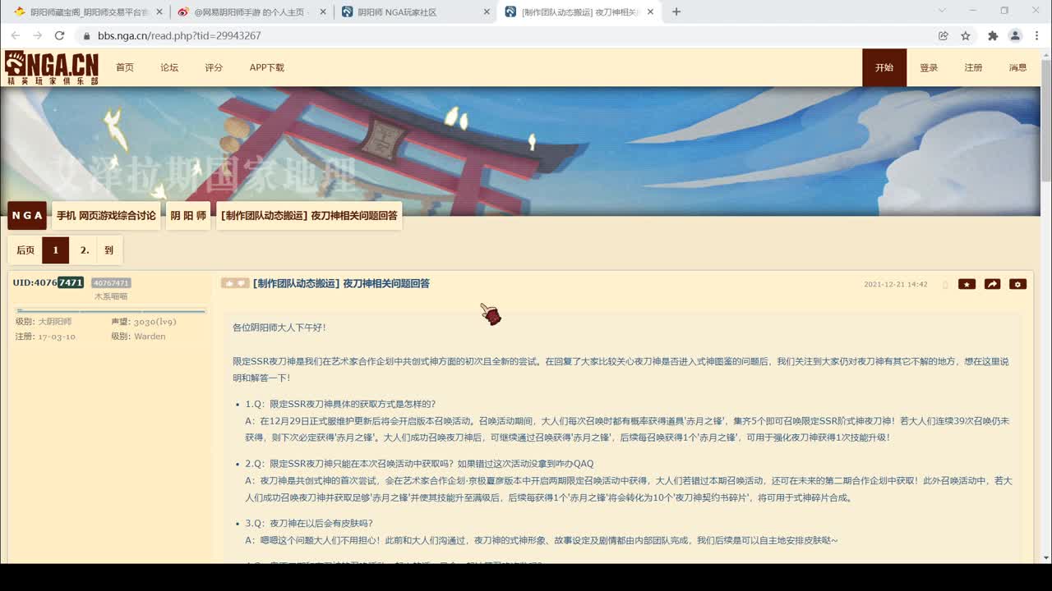Click question 2.Q about 召唤活动
1052x591 pixels.
tap(419, 464)
